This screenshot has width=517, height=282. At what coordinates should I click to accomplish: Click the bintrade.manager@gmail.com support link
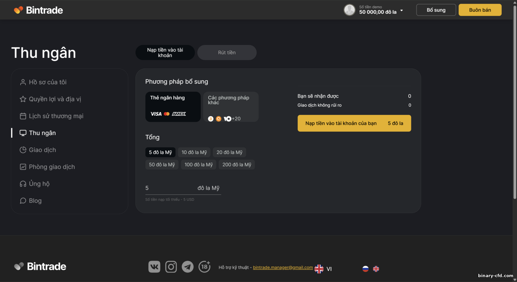click(283, 268)
